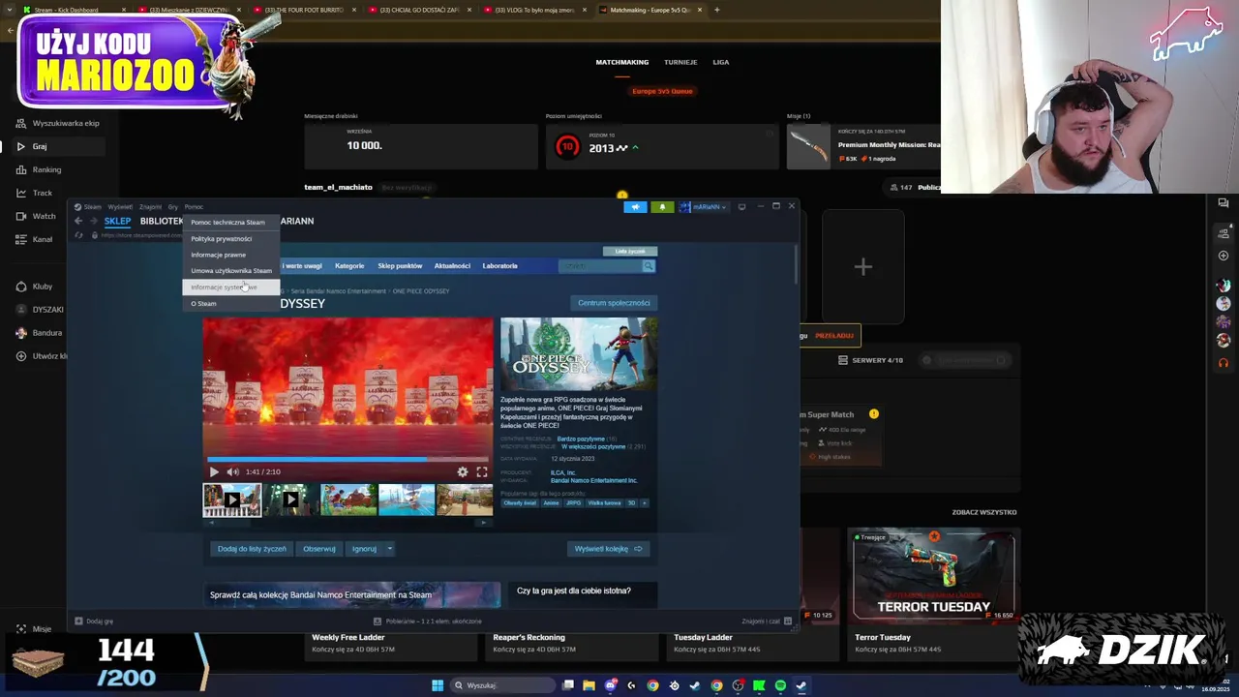Viewport: 1239px width, 697px height.
Task: Seek on the trailer progress bar
Action: (x=348, y=459)
